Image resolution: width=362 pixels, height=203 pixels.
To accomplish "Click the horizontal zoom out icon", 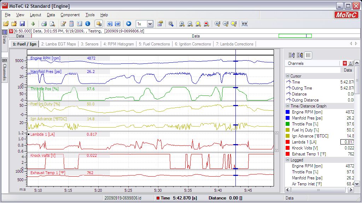I will (190, 24).
